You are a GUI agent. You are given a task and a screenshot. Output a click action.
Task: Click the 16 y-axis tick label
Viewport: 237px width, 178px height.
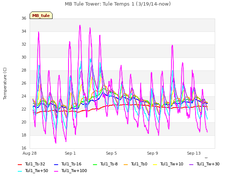click(24, 148)
